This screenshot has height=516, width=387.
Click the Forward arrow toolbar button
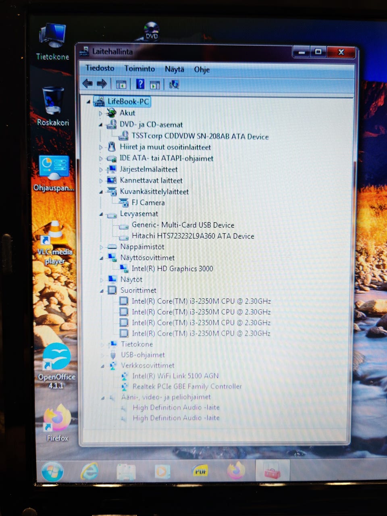pos(102,84)
